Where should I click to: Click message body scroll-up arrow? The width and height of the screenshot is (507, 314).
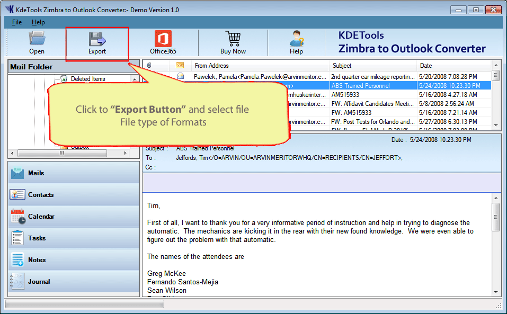click(x=496, y=198)
